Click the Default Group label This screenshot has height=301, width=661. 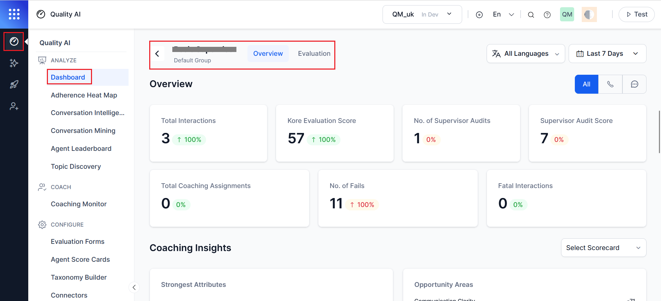[192, 60]
